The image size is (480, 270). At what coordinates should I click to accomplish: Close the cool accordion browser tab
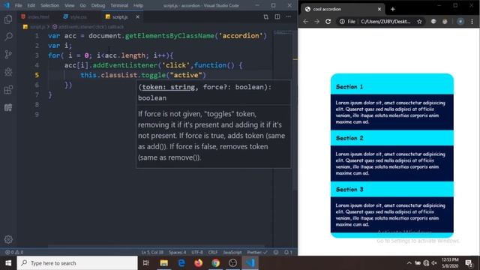(x=379, y=9)
